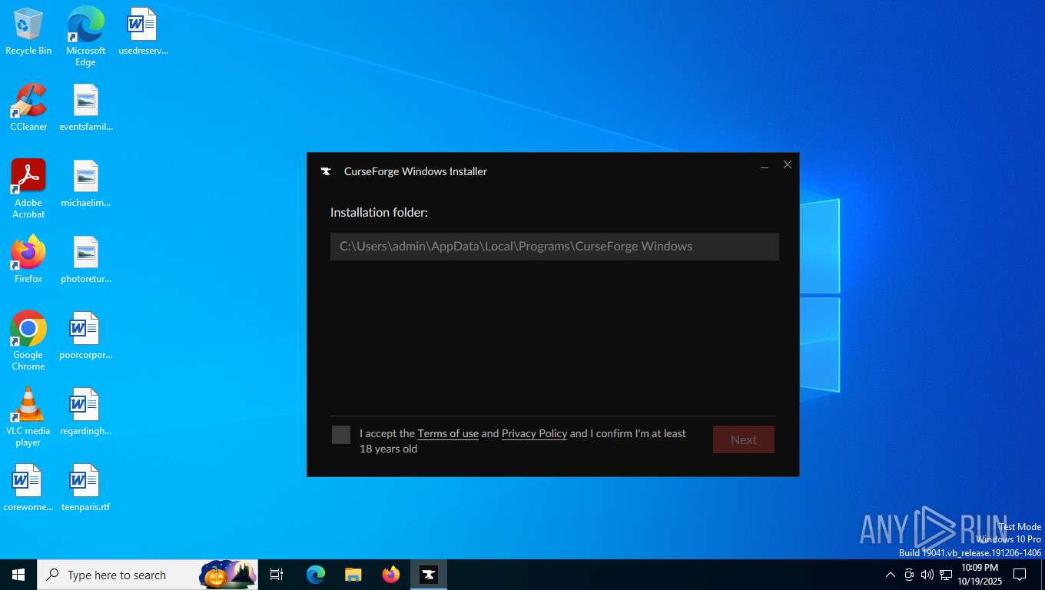Launch Edge from the taskbar
Viewport: 1045px width, 590px height.
coord(316,575)
